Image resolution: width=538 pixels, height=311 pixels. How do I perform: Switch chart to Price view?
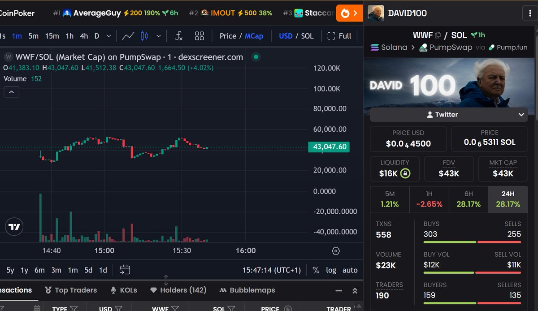coord(228,36)
